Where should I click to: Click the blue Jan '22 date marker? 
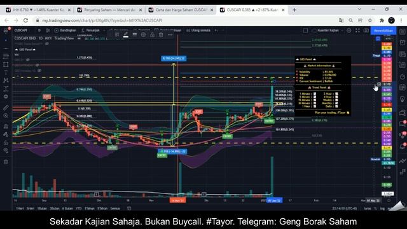coord(274,200)
